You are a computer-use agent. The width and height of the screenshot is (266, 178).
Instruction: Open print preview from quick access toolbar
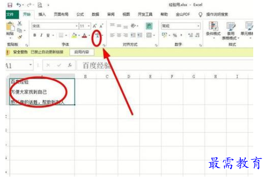tap(40, 5)
